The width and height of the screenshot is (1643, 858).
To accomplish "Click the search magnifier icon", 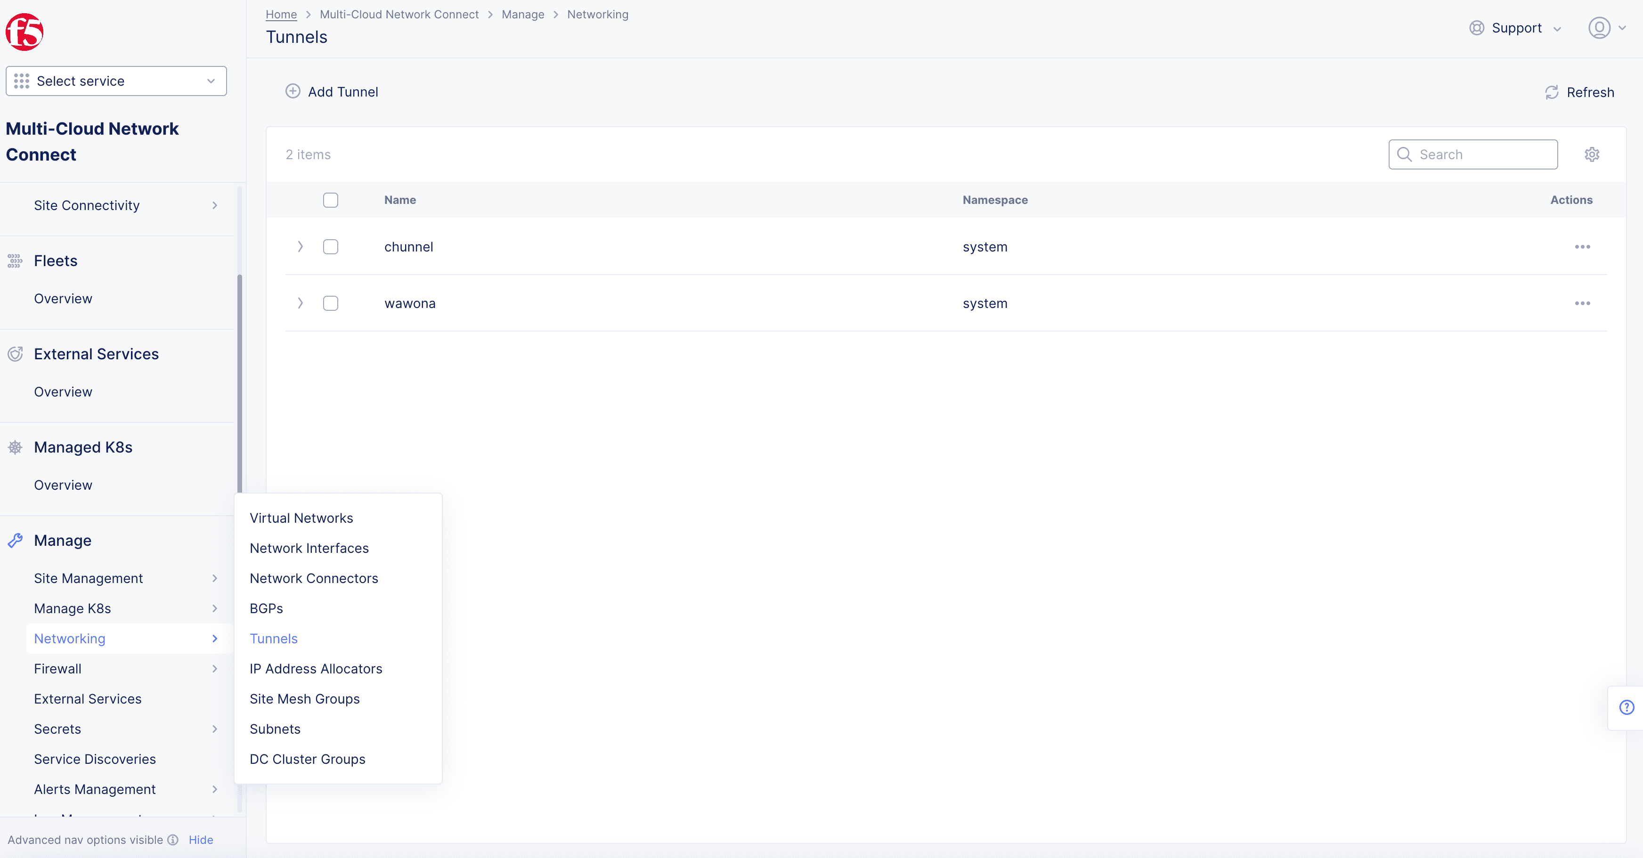I will coord(1404,154).
